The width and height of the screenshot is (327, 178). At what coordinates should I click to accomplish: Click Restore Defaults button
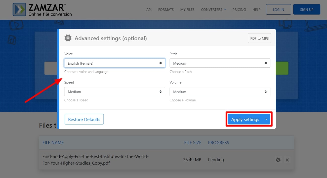pyautogui.click(x=84, y=119)
